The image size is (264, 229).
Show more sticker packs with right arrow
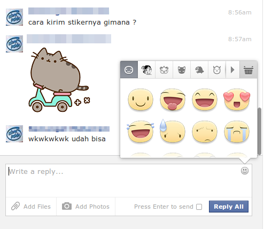[232, 70]
